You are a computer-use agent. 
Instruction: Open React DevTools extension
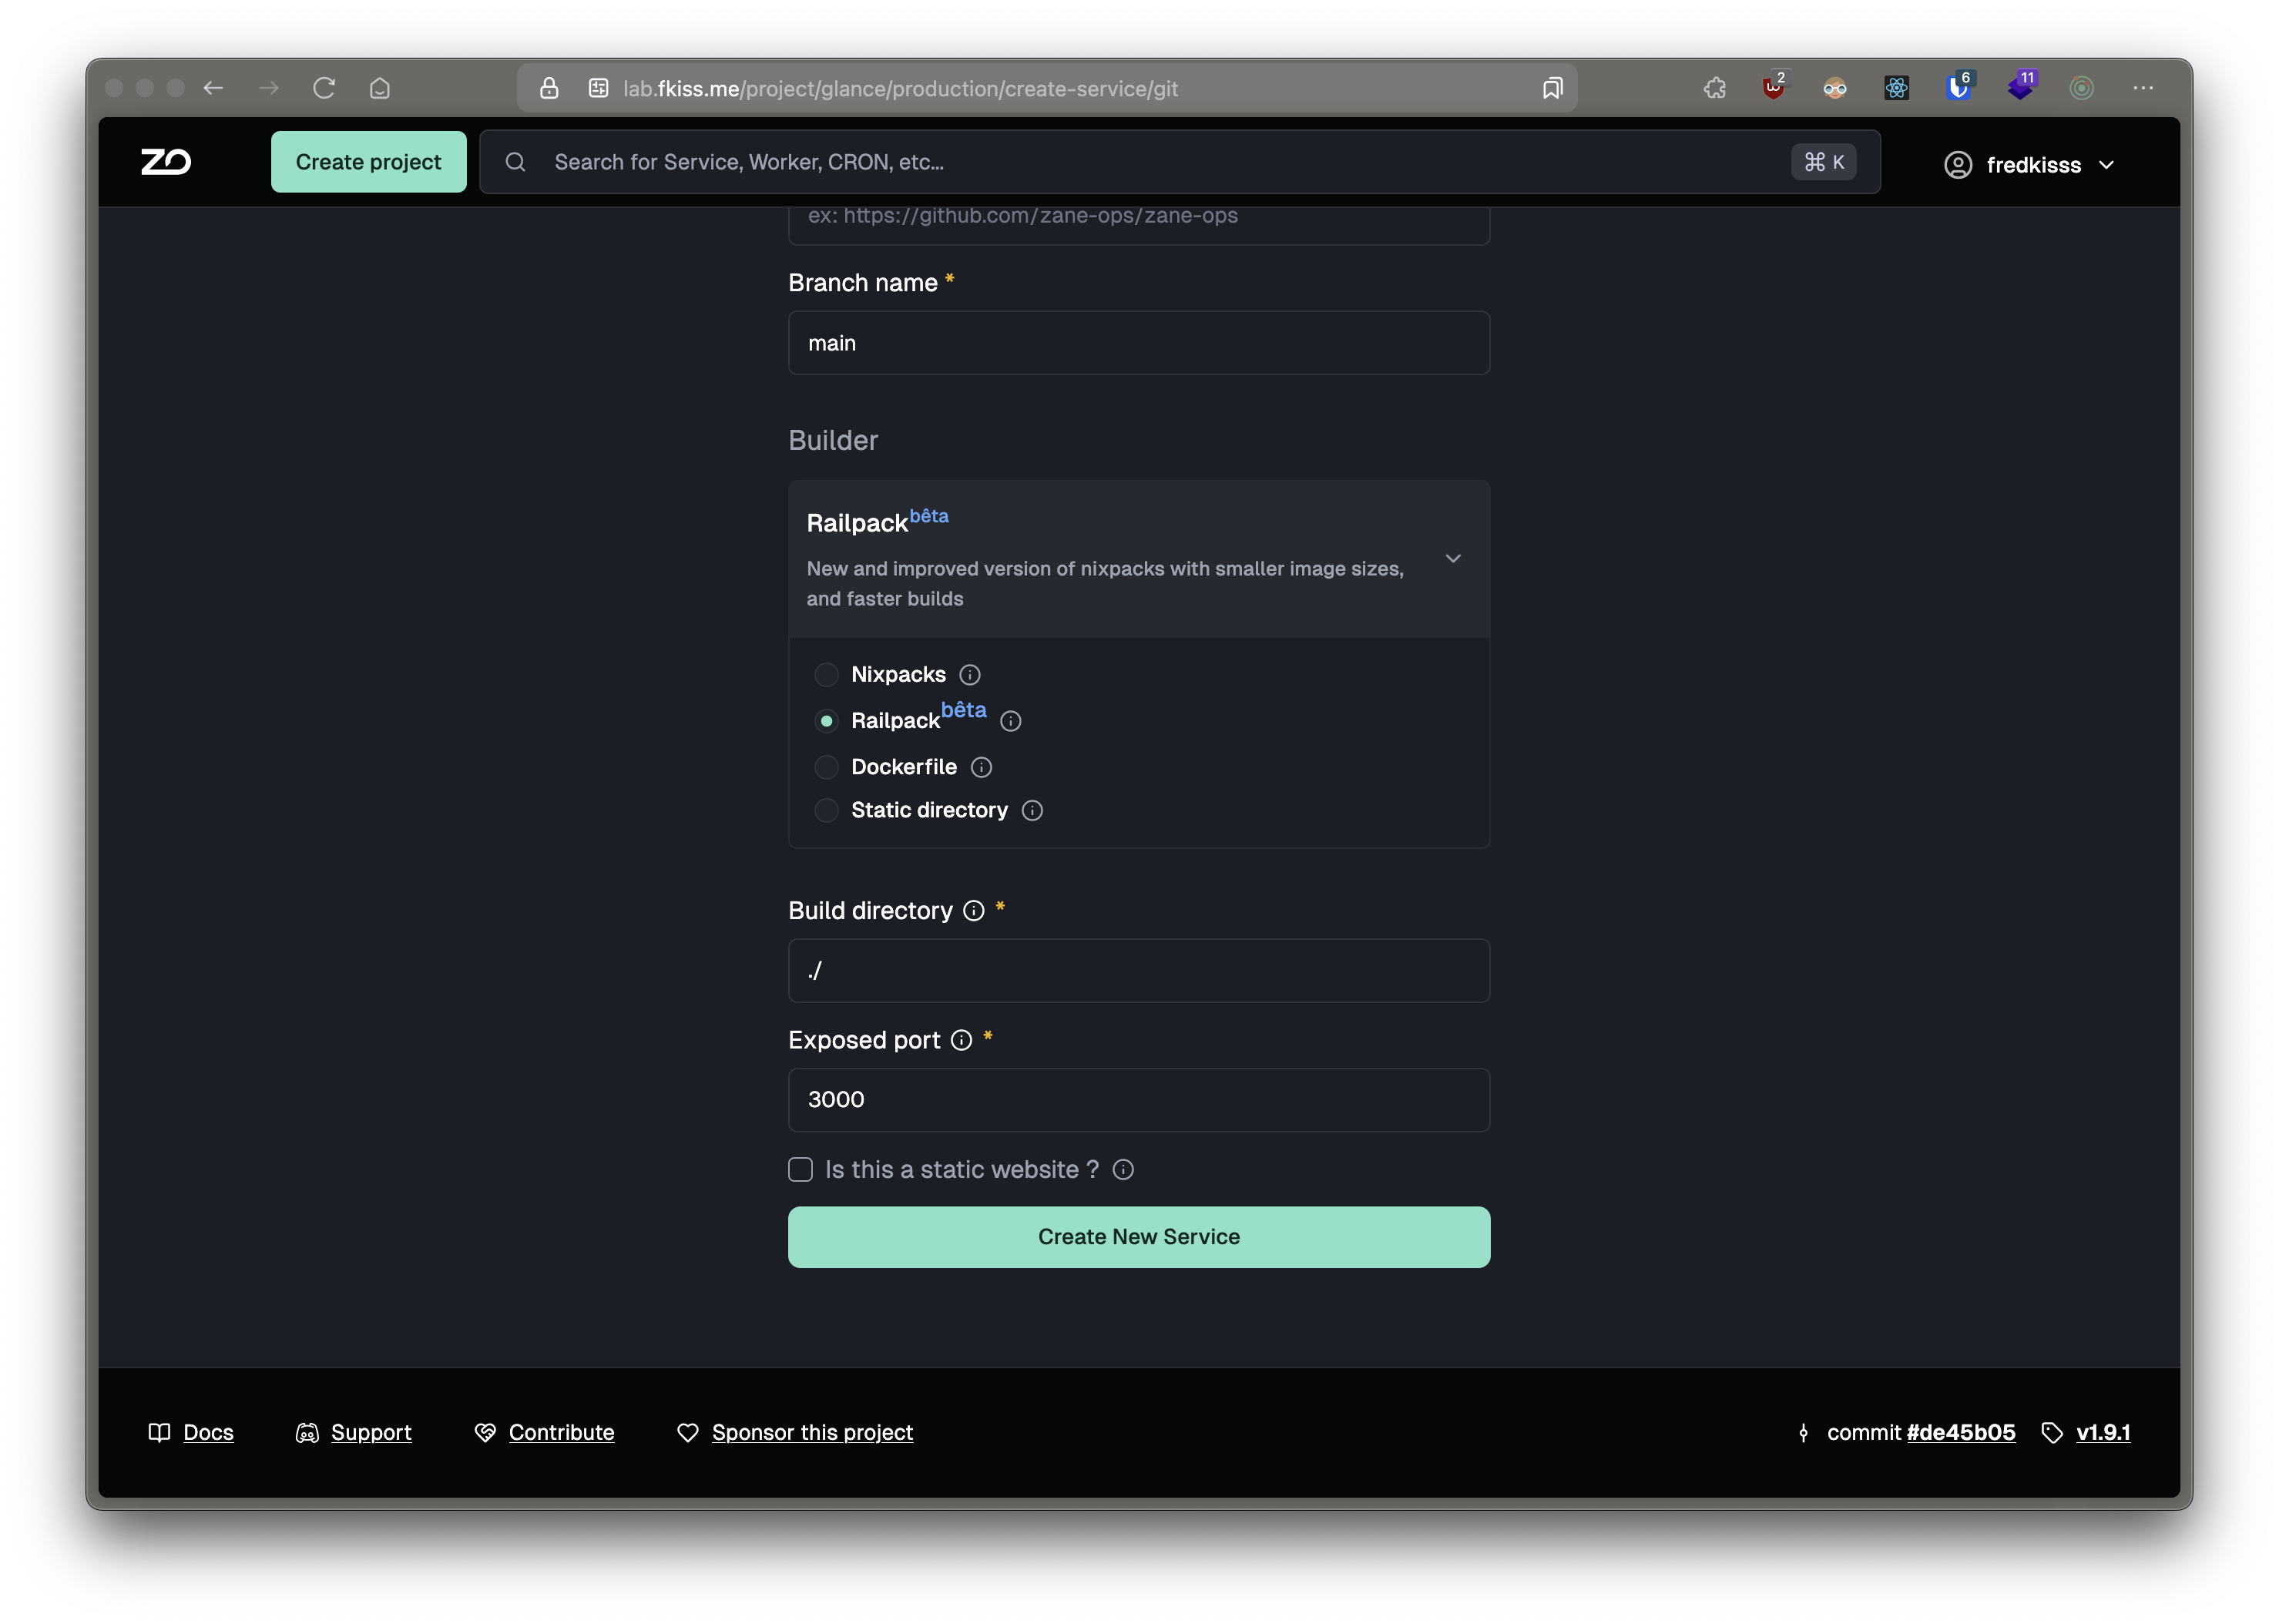click(1896, 88)
